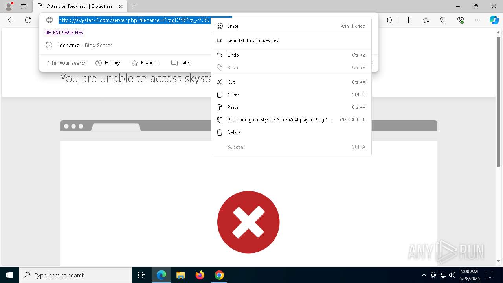
Task: Open the Windows Start menu
Action: click(x=9, y=275)
